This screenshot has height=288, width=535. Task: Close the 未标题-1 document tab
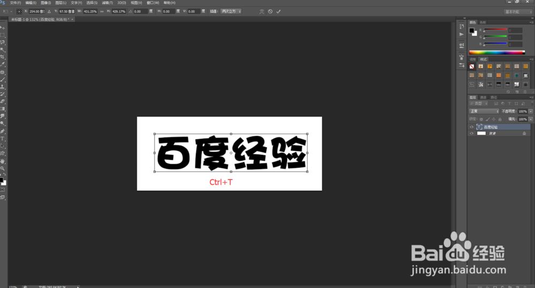point(72,19)
